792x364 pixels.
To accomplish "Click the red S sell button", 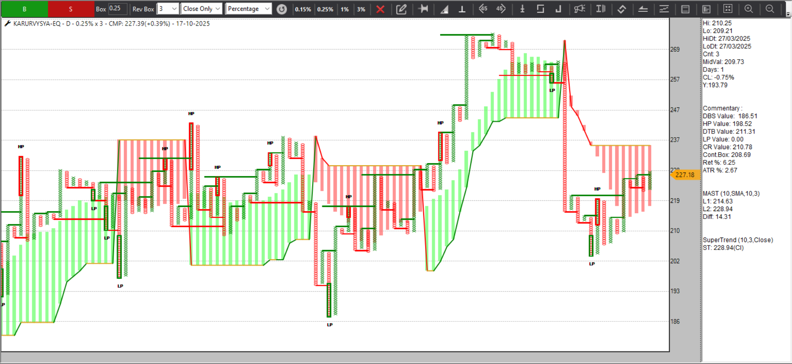I will point(71,9).
